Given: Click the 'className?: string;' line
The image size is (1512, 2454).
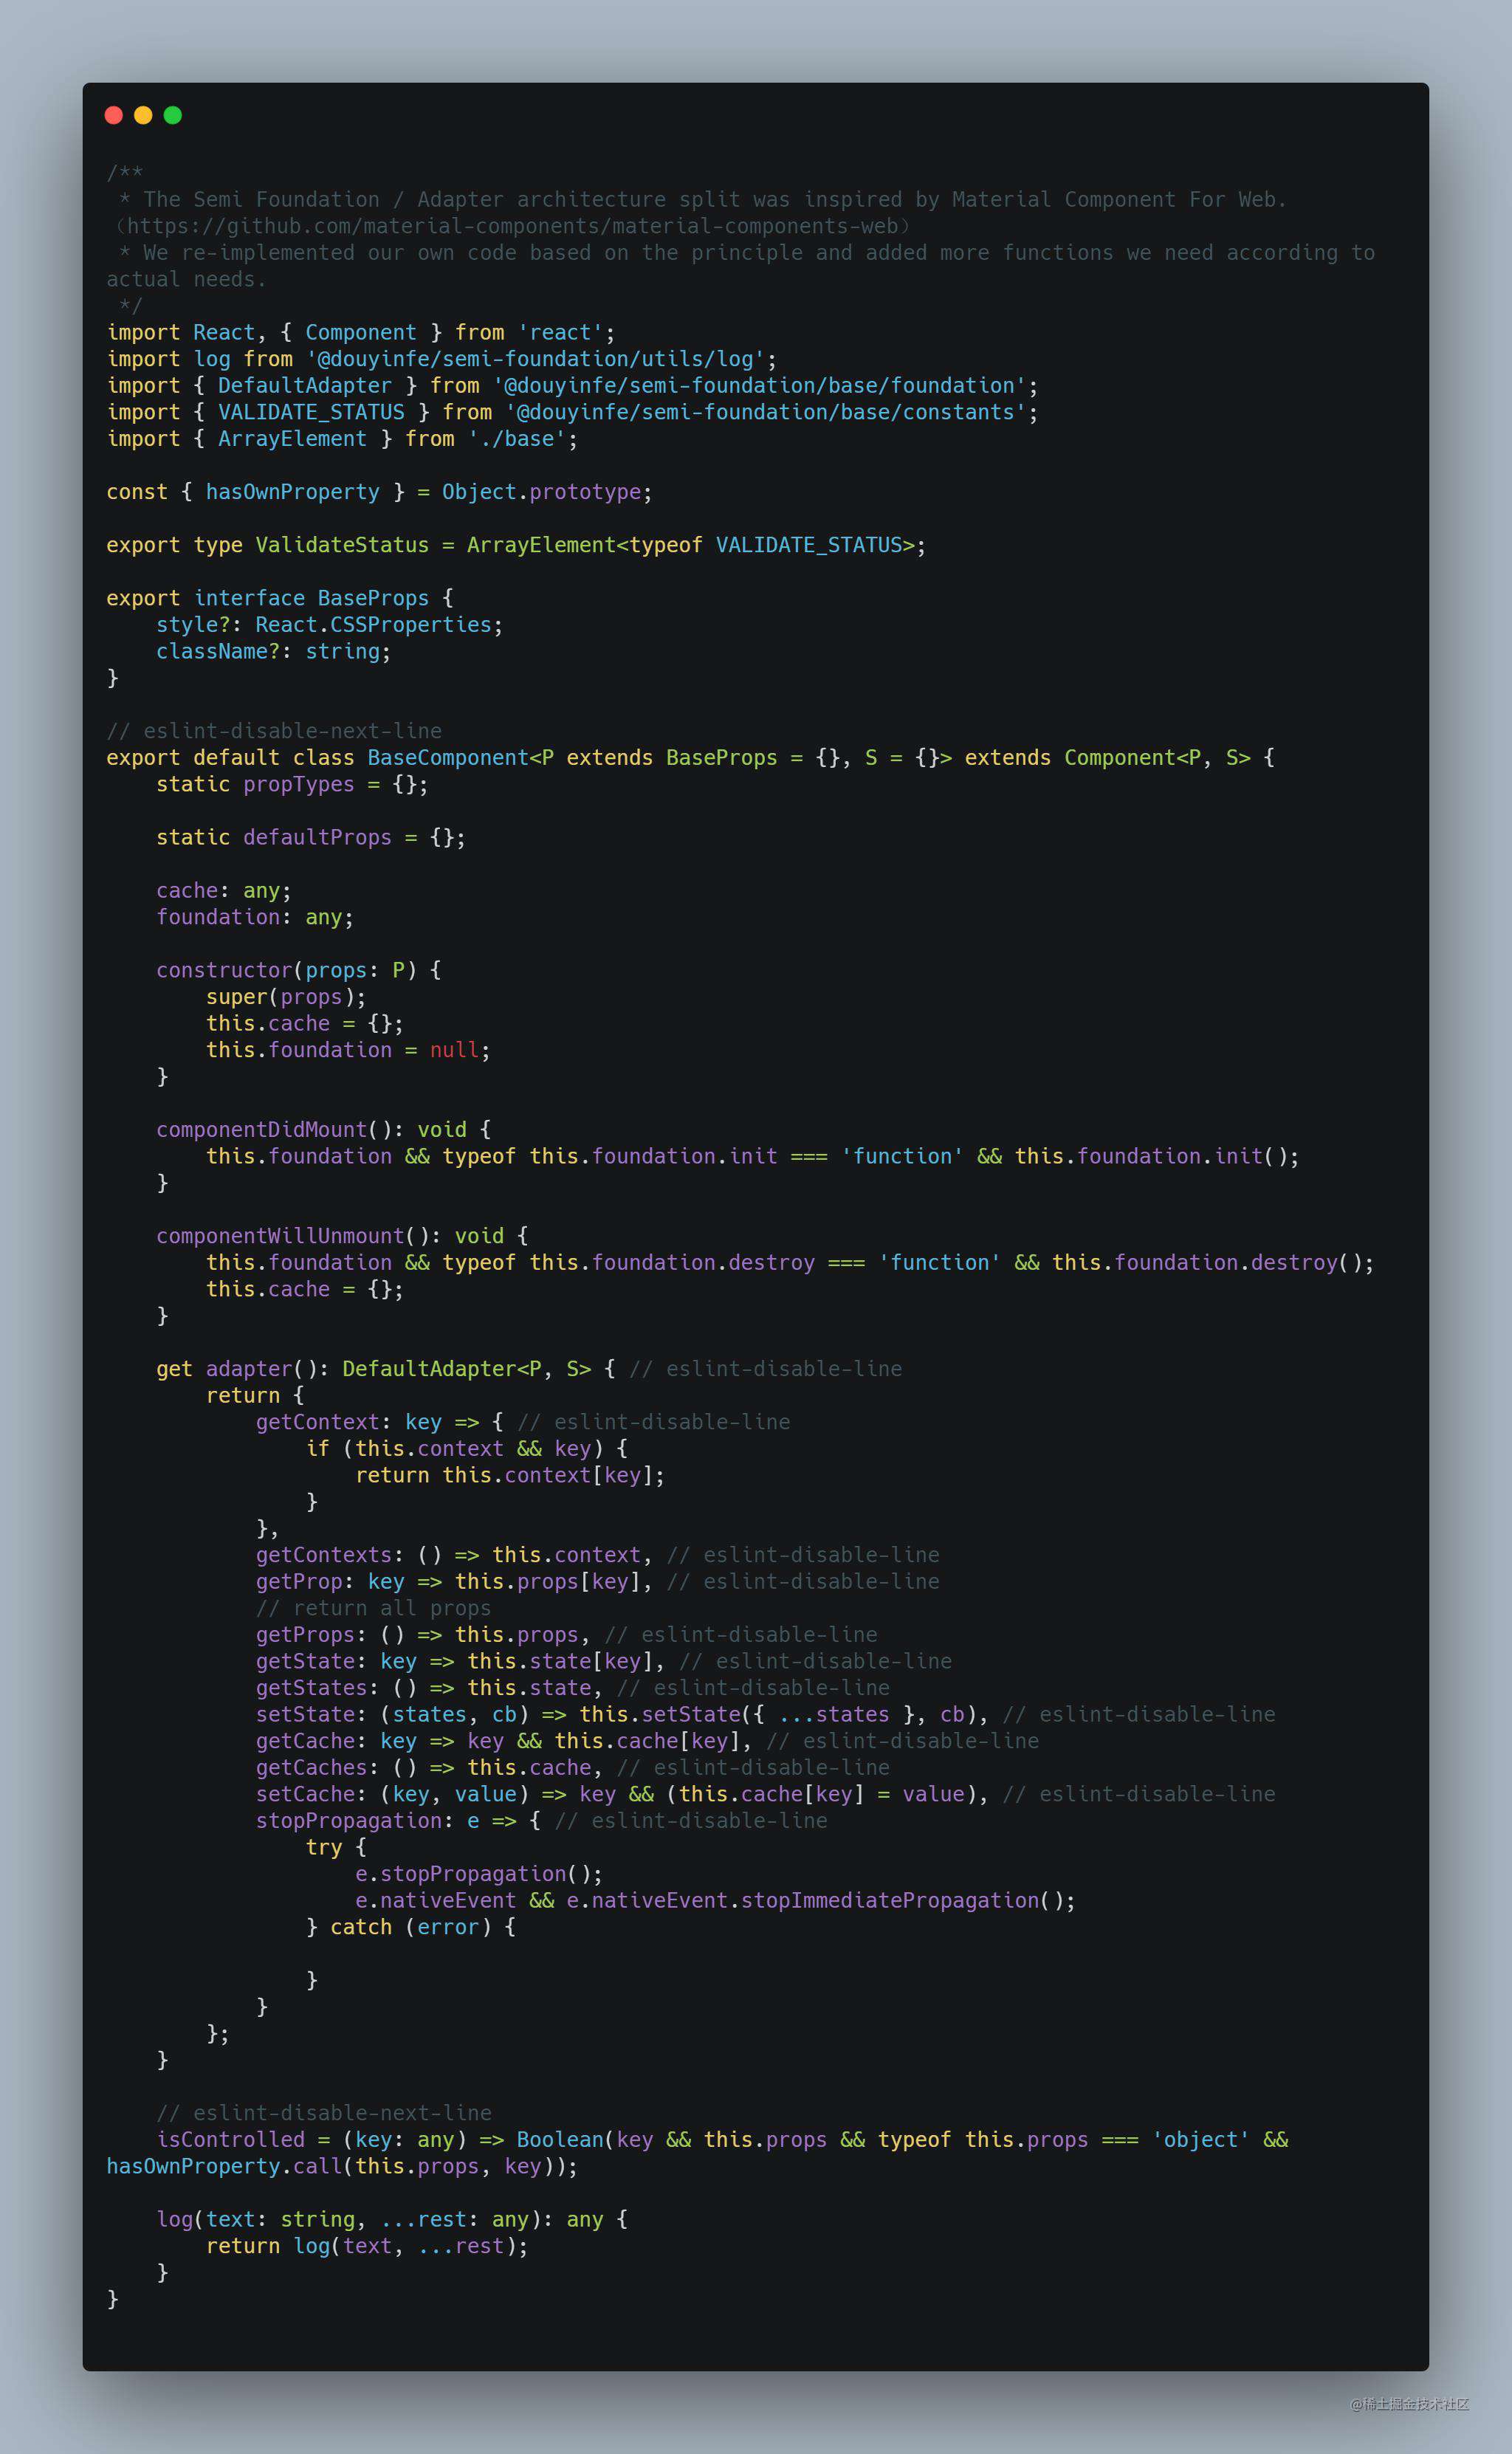Looking at the screenshot, I should pos(273,651).
